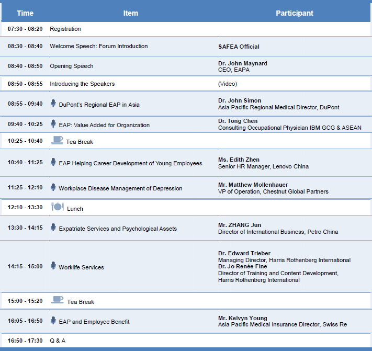The width and height of the screenshot is (372, 351).
Task: Select the 12:10 - 13:30 time cell
Action: [x=25, y=207]
